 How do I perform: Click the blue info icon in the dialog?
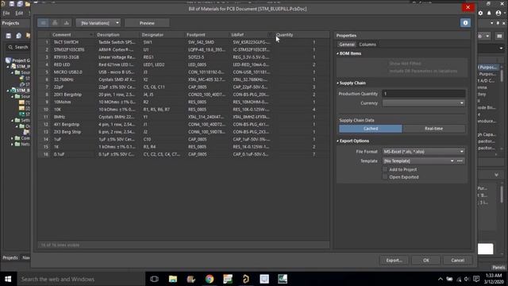pos(465,23)
